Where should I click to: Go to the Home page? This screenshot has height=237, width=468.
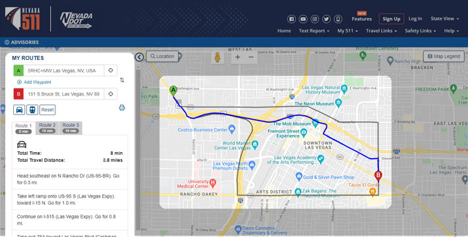point(284,31)
